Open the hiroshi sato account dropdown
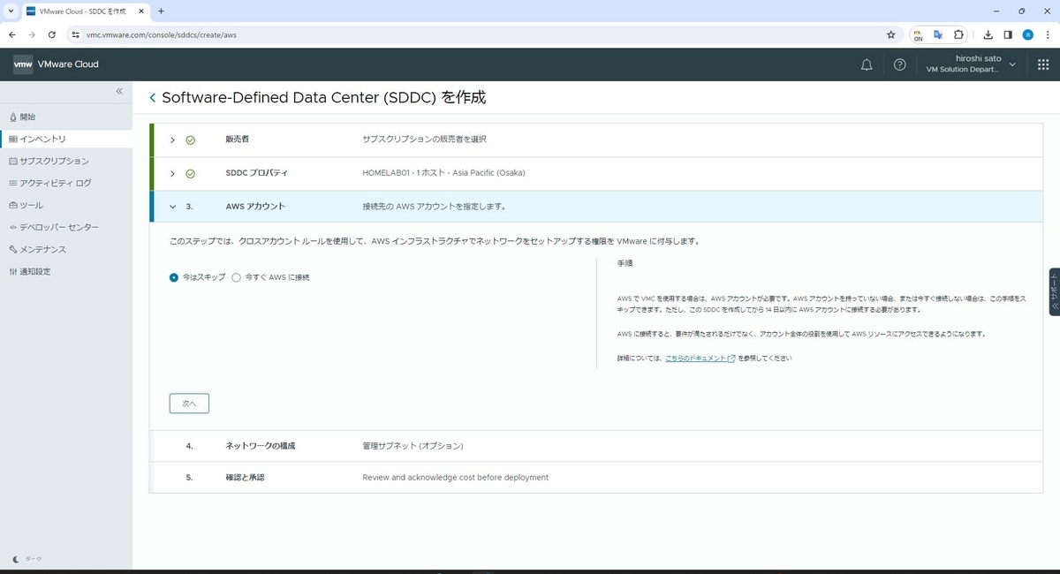Viewport: 1060px width, 574px height. pos(973,64)
